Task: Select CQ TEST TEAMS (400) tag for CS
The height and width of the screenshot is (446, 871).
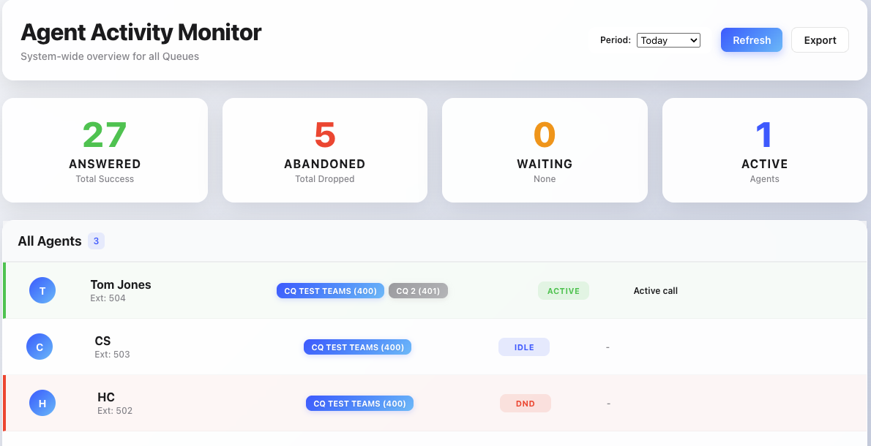Action: tap(357, 347)
